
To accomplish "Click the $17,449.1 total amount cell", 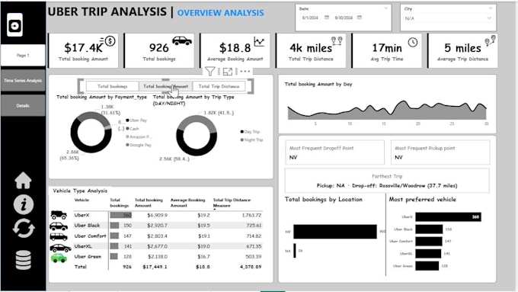I will click(155, 267).
